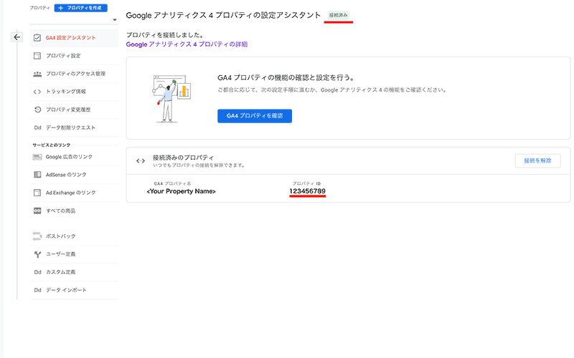Click the ポストバック arrows icon
The height and width of the screenshot is (358, 574).
37,236
